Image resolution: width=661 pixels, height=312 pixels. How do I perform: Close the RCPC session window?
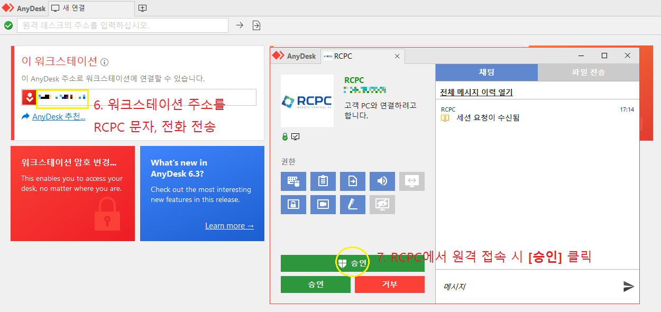(x=628, y=56)
